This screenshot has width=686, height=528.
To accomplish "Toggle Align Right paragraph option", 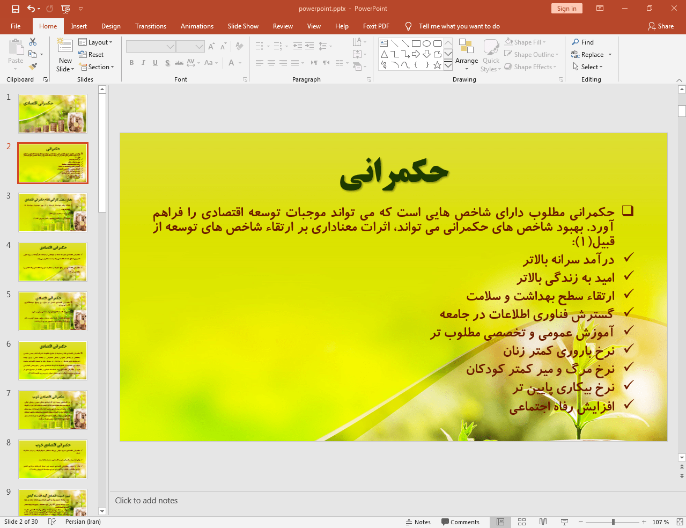I will click(283, 63).
